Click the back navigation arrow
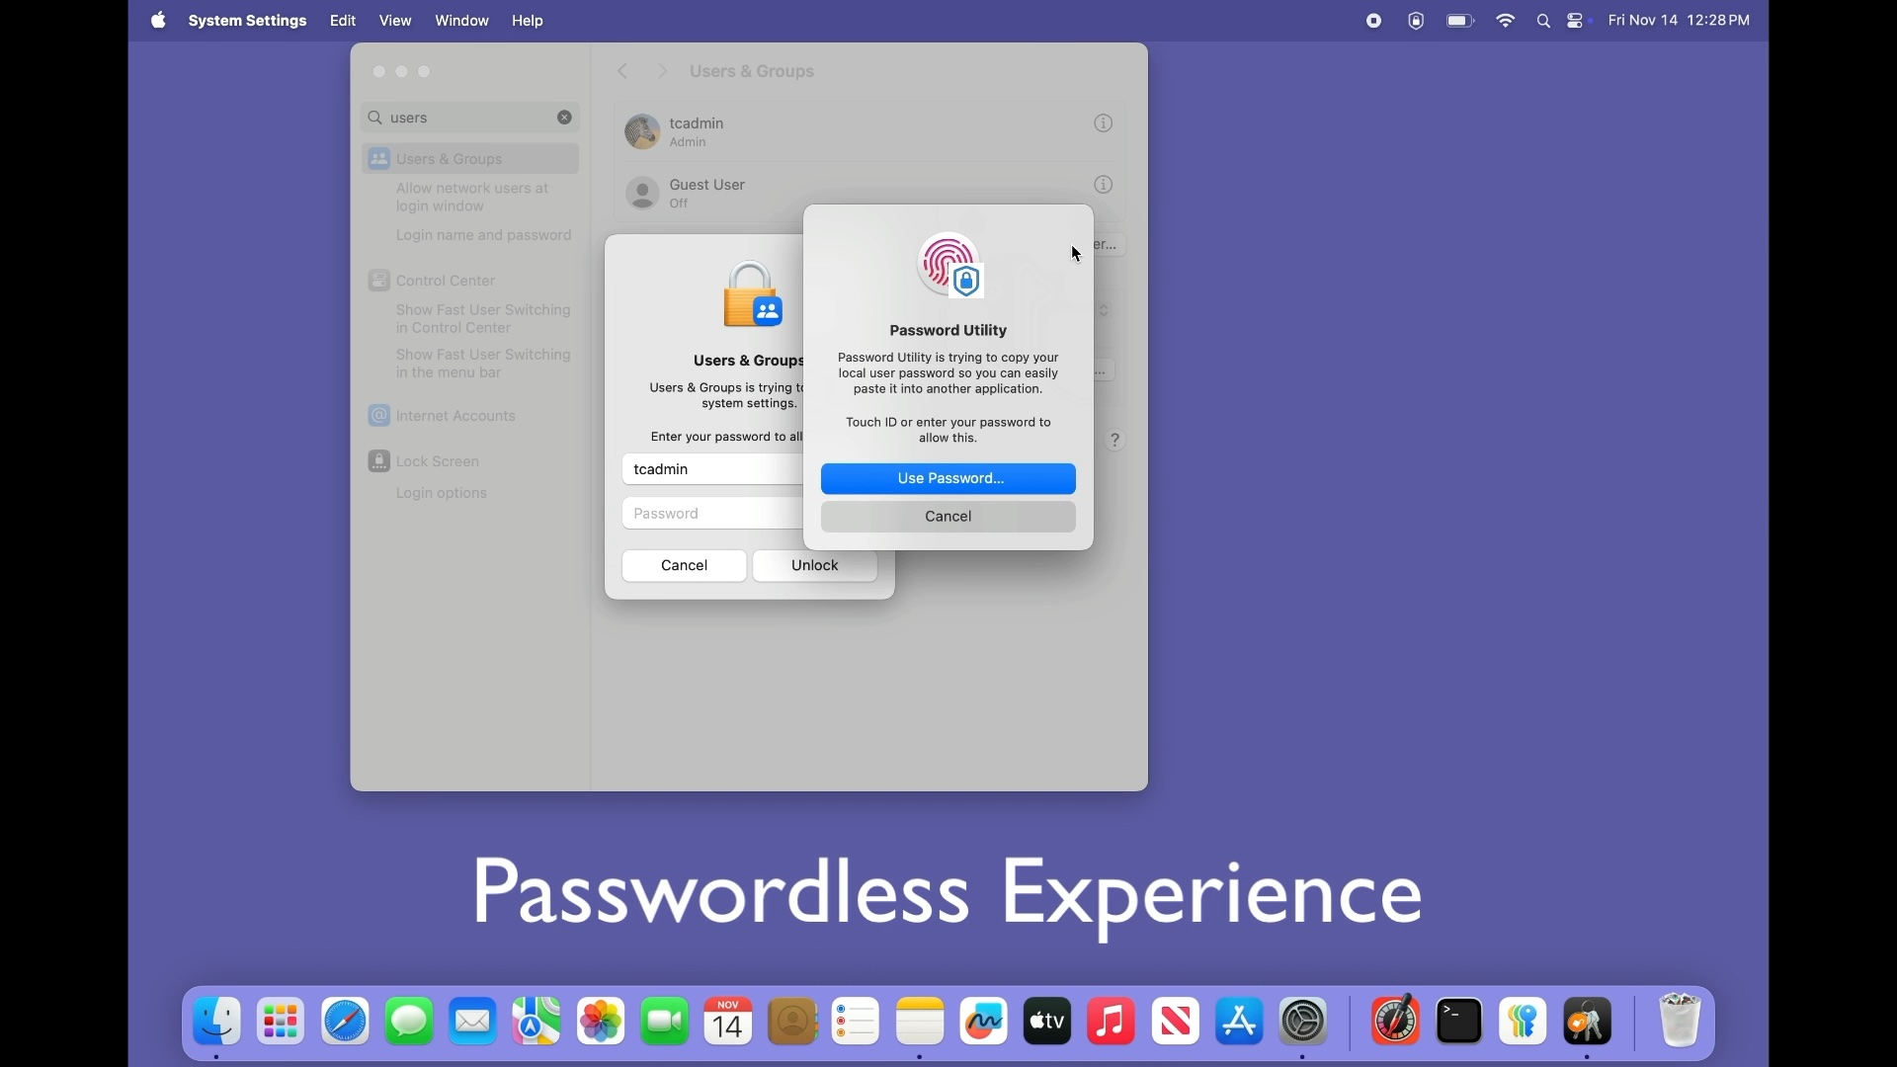 click(621, 70)
